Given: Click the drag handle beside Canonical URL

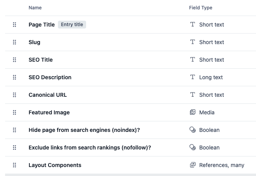Looking at the screenshot, I should (x=14, y=95).
